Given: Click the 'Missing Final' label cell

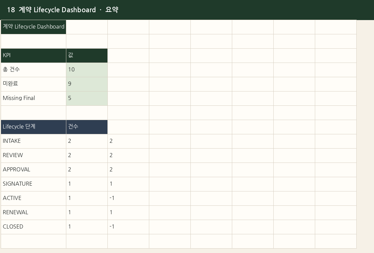Looking at the screenshot, I should [33, 99].
